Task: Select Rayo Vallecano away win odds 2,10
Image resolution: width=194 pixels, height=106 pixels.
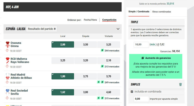Action: [x=109, y=60]
